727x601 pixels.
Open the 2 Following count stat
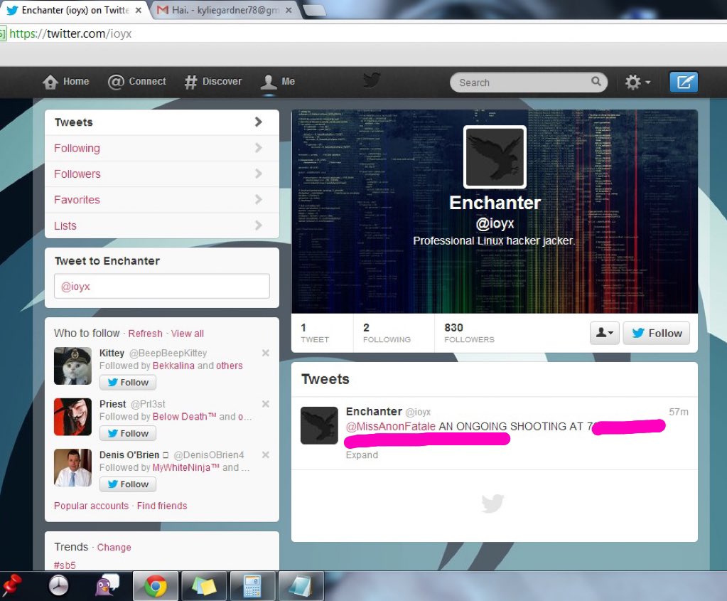click(x=387, y=333)
